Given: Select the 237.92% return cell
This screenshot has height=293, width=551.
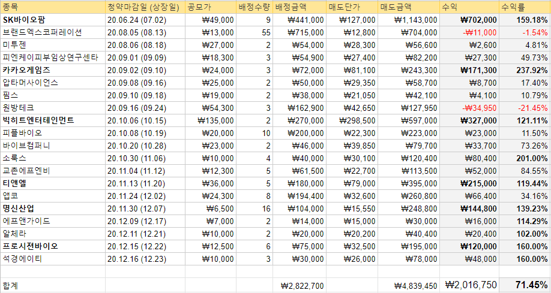Looking at the screenshot, I should 525,70.
